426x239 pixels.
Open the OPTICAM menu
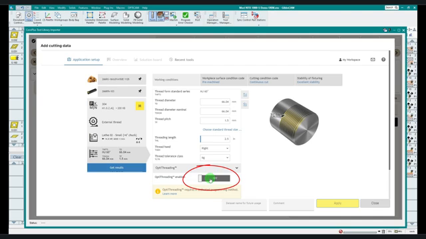(133, 8)
